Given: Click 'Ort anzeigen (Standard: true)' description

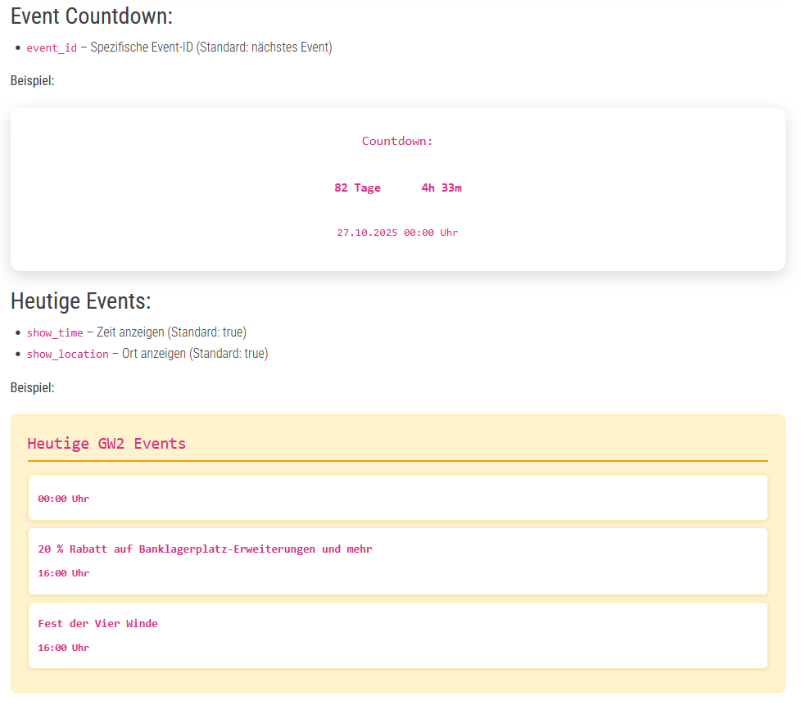Looking at the screenshot, I should pyautogui.click(x=195, y=354).
